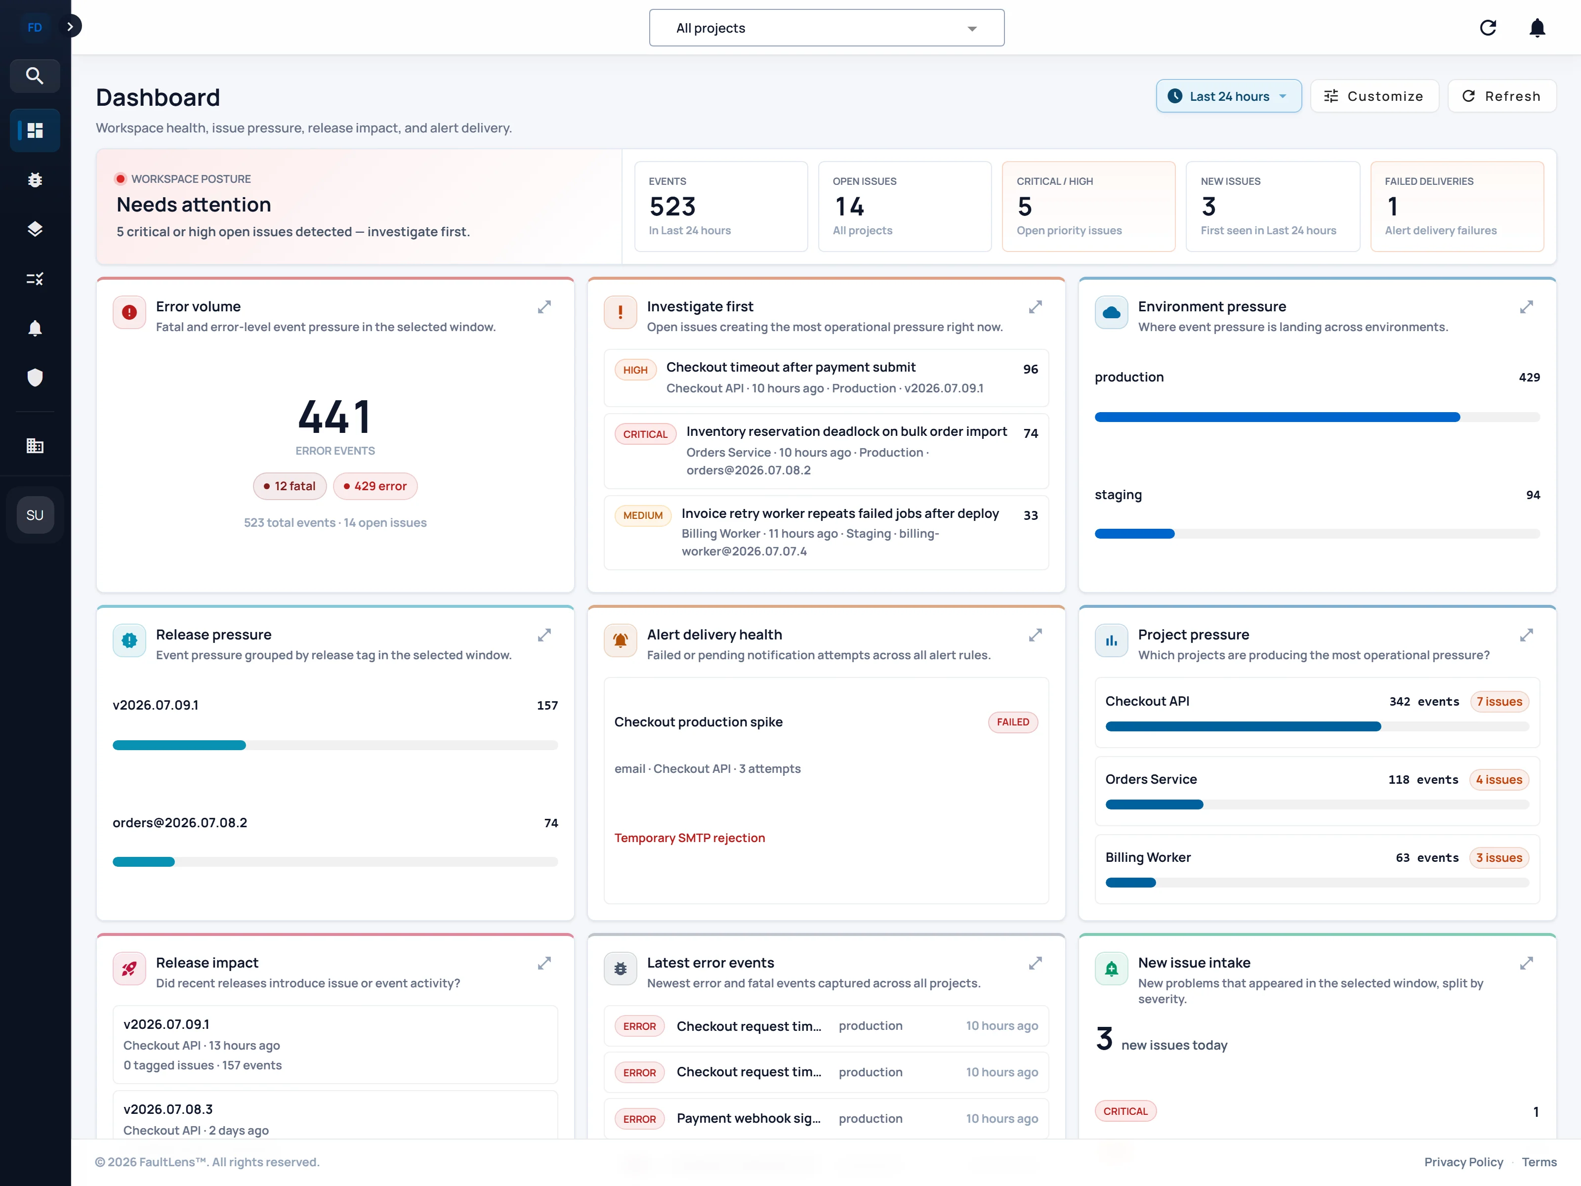Open the rules checklist icon in the sidebar

(x=34, y=278)
